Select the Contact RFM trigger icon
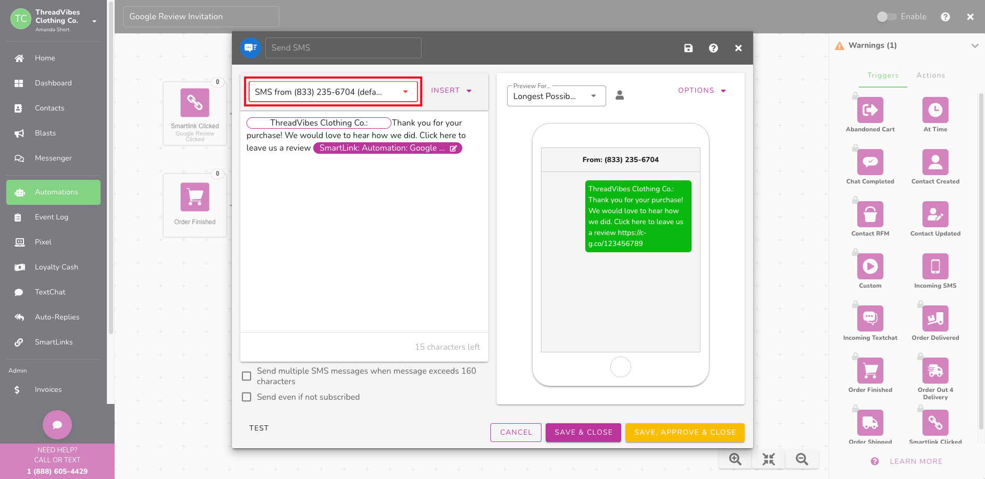 click(x=870, y=214)
